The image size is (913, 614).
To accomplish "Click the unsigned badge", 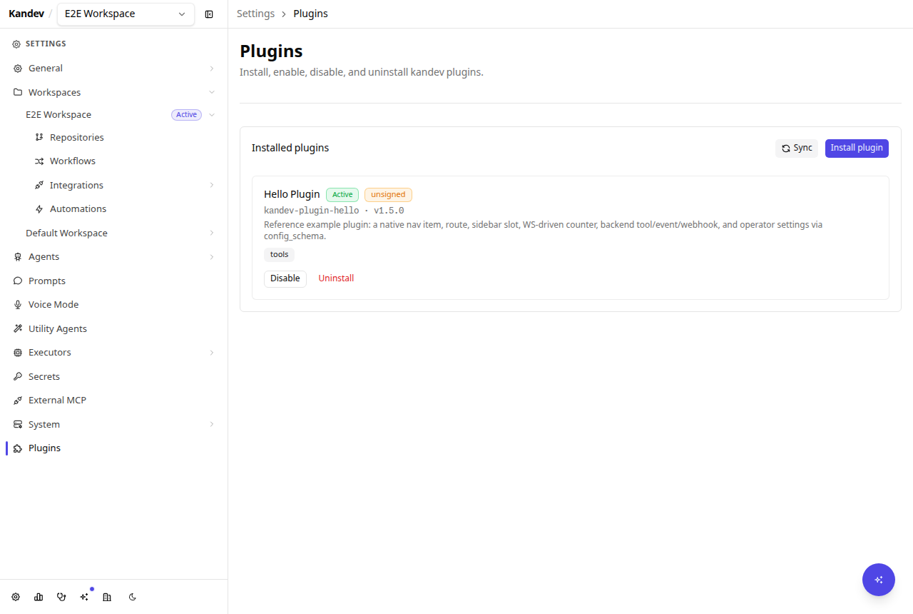I will coord(388,194).
